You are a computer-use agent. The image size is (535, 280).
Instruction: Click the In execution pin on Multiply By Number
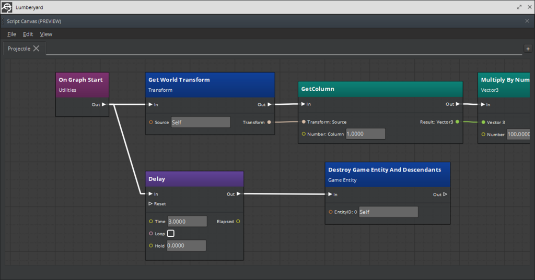483,105
